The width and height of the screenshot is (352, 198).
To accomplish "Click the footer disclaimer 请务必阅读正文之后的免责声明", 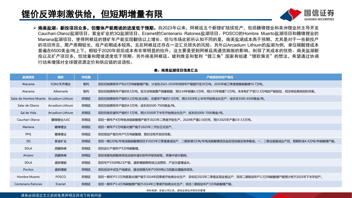I will (x=61, y=195).
